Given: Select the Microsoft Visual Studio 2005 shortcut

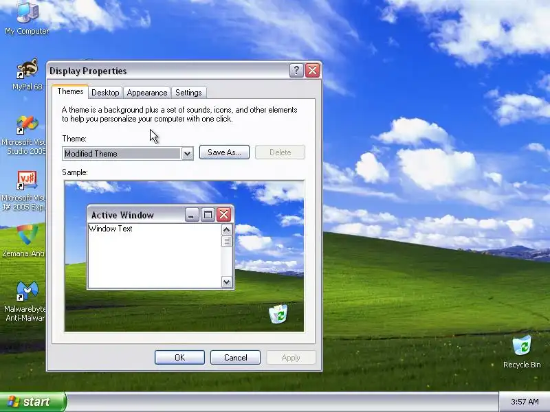Looking at the screenshot, I should (x=25, y=135).
